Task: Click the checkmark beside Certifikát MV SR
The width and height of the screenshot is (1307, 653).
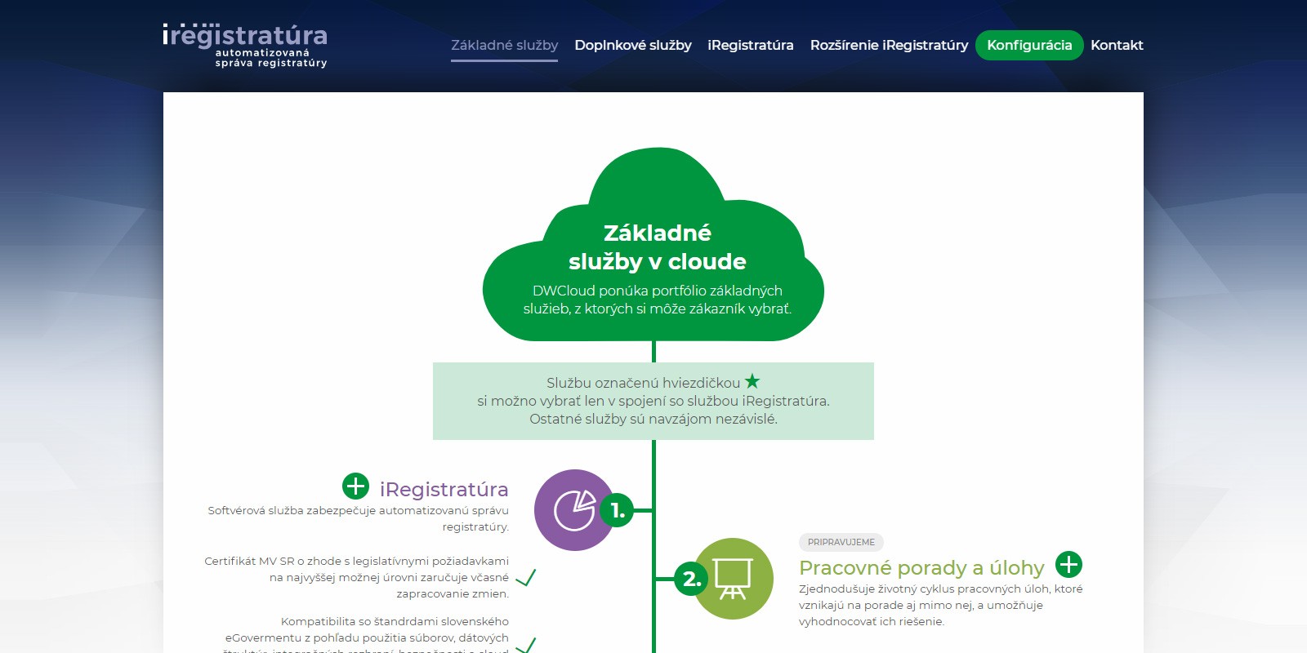Action: (x=526, y=578)
